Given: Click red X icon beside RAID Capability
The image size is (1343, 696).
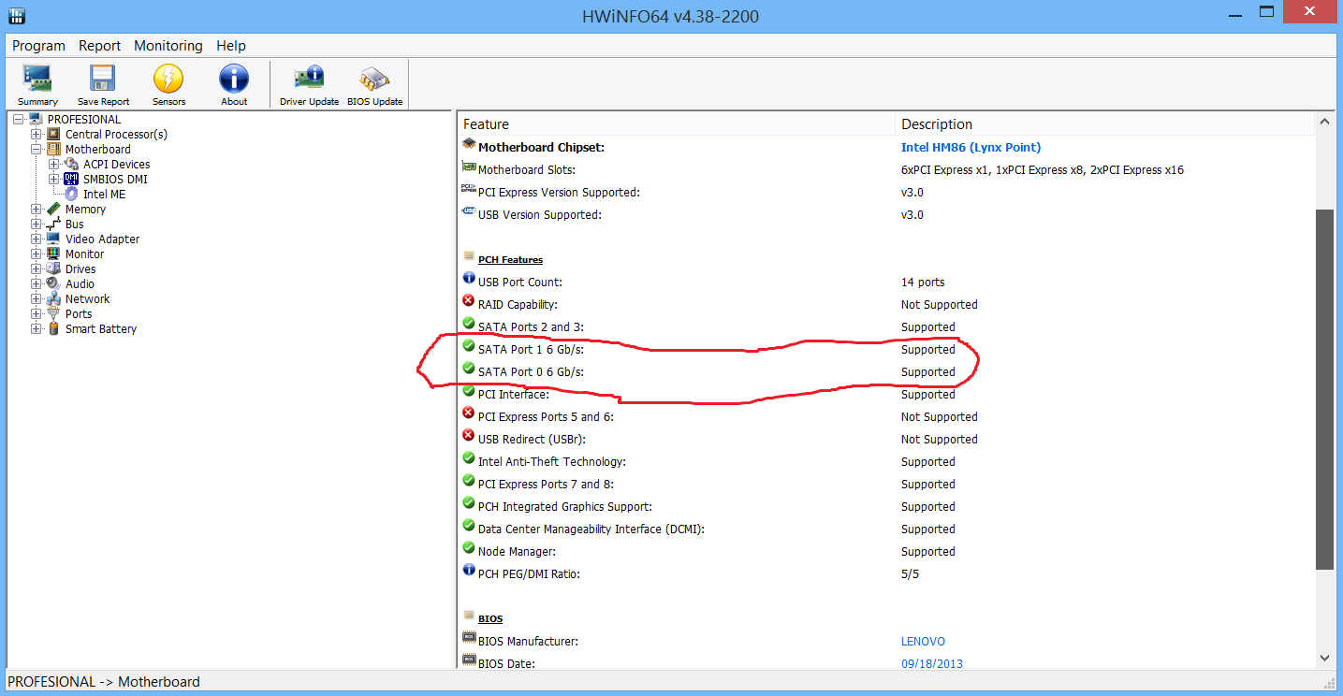Looking at the screenshot, I should (469, 301).
